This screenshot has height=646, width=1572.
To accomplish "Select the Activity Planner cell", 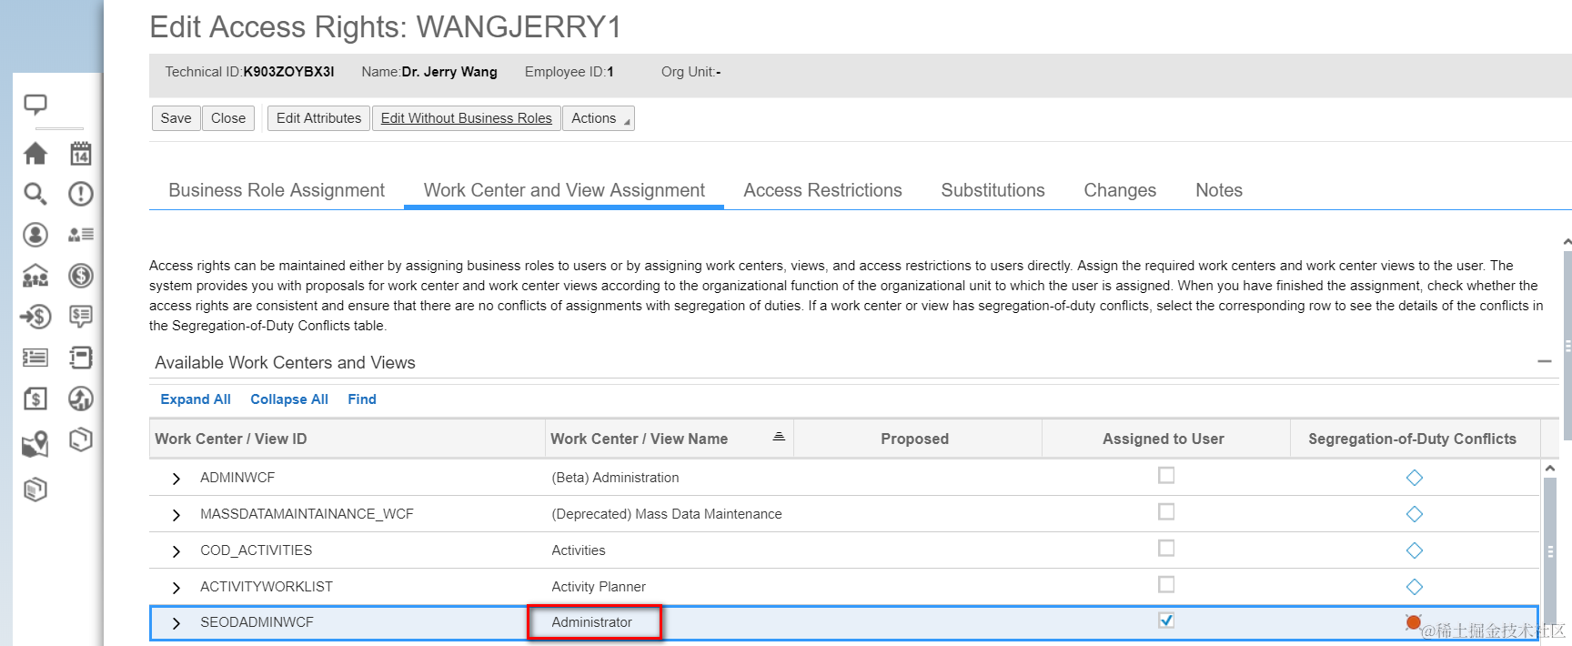I will [599, 587].
